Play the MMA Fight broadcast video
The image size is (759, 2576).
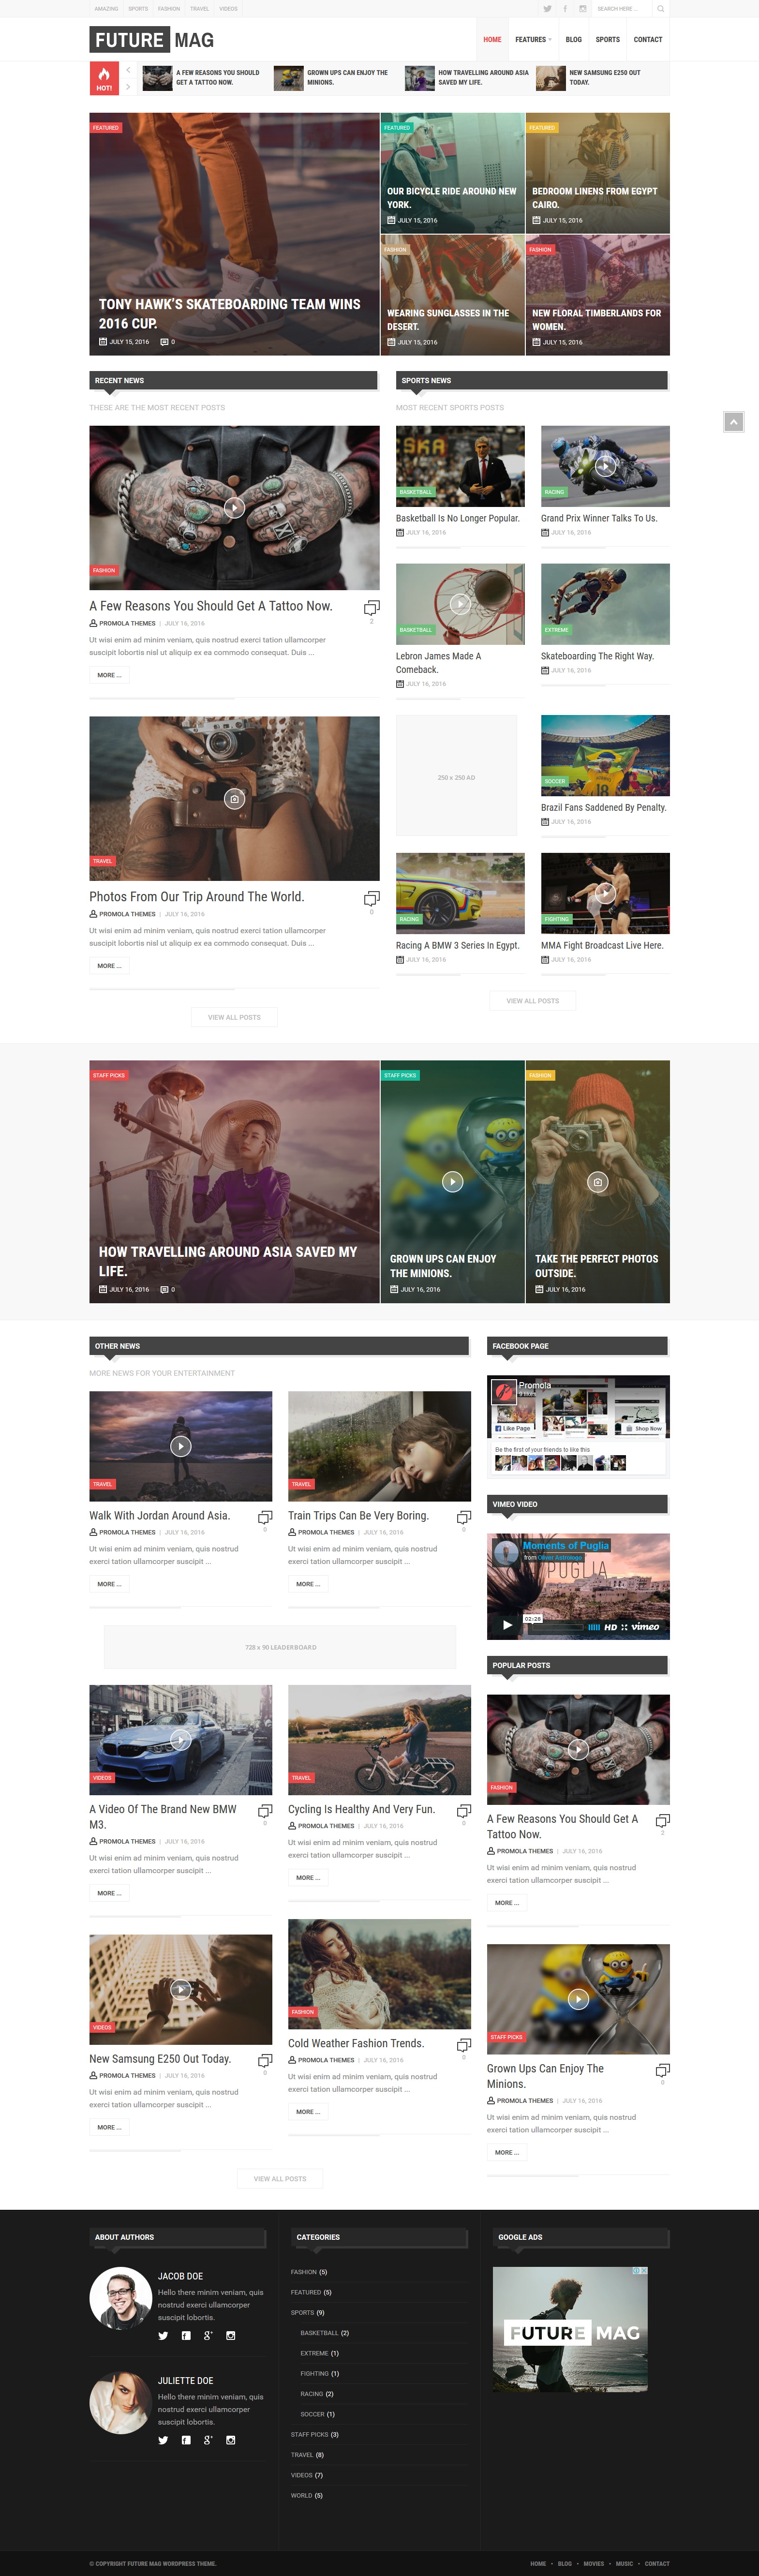(605, 893)
